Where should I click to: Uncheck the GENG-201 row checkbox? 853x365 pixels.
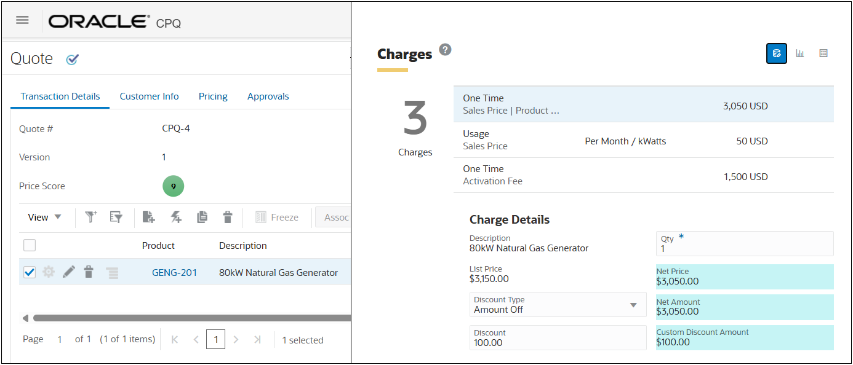coord(30,272)
